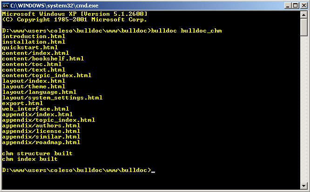This screenshot has width=310, height=192.
Task: Click the title bar text C:\WINDOWS\system32\cmd.exe
Action: pyautogui.click(x=54, y=6)
